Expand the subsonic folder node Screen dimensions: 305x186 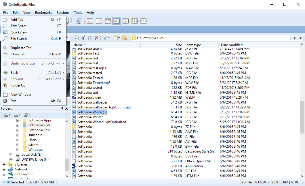point(18,135)
